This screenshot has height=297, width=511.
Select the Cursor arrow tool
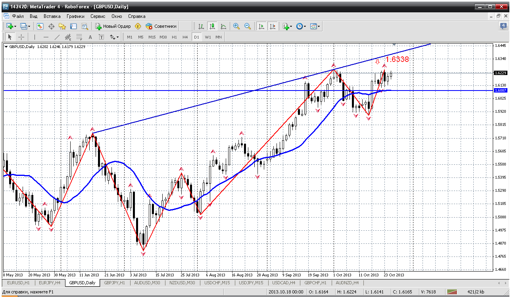click(10, 37)
